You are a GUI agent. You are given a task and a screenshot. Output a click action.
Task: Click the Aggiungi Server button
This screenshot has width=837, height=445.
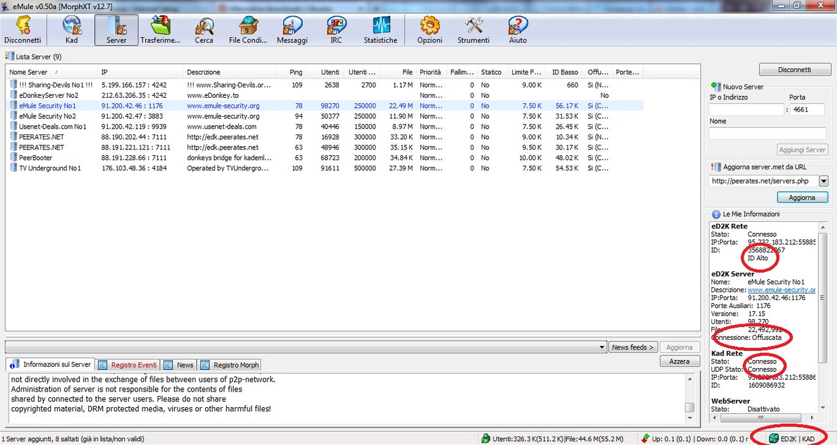(802, 149)
